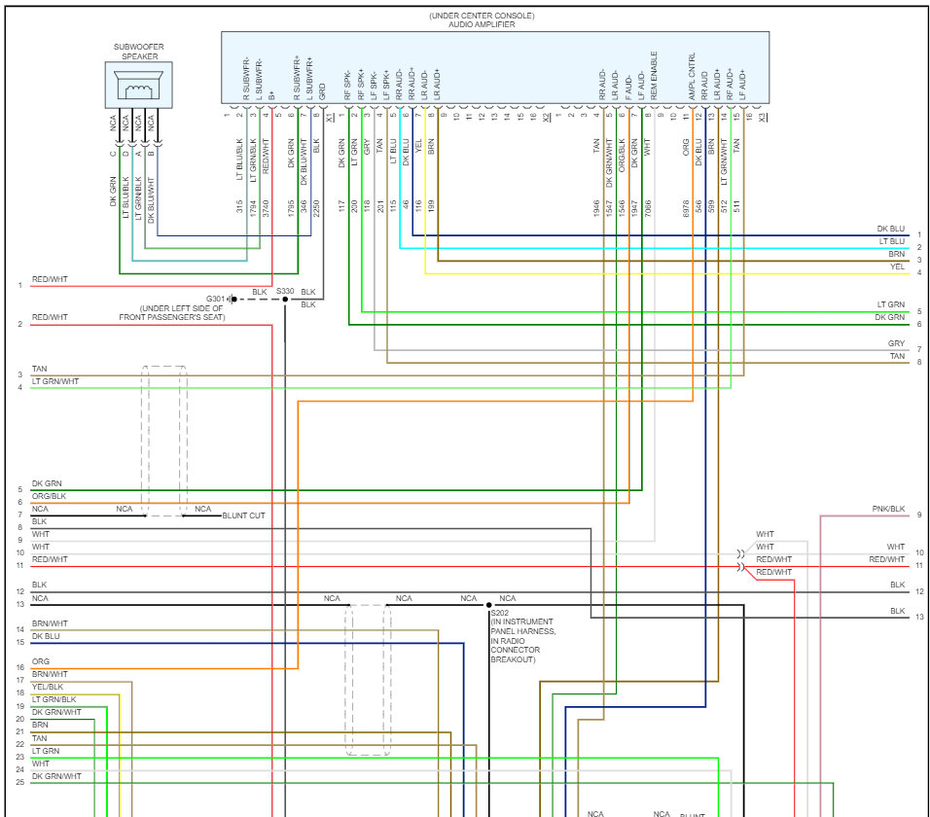Click the X3 connector label

point(763,118)
